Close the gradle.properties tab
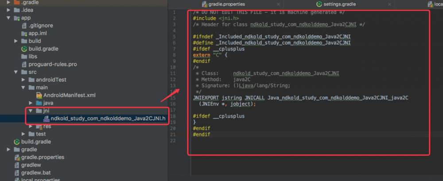The width and height of the screenshot is (443, 181). click(278, 4)
